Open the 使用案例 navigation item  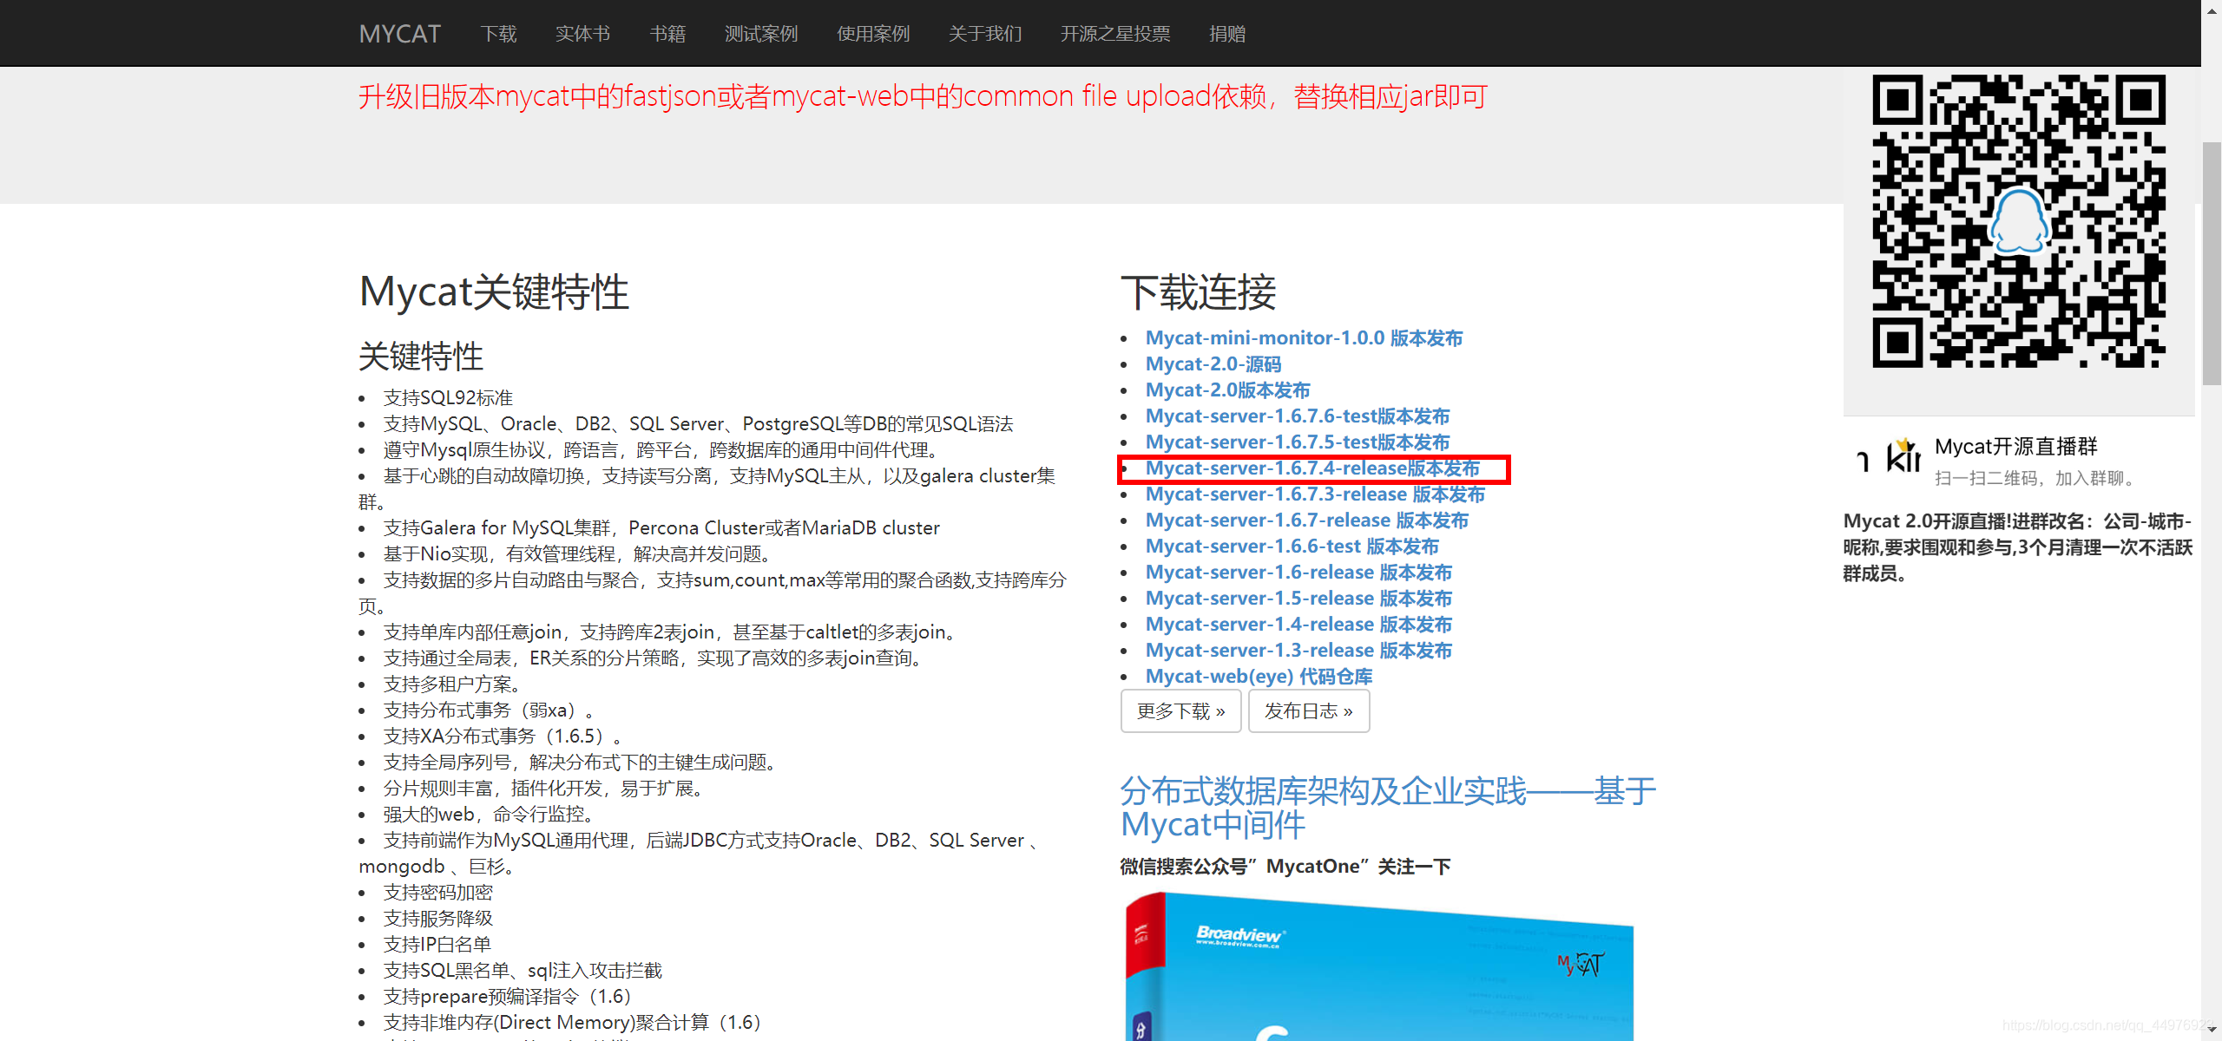coord(873,34)
